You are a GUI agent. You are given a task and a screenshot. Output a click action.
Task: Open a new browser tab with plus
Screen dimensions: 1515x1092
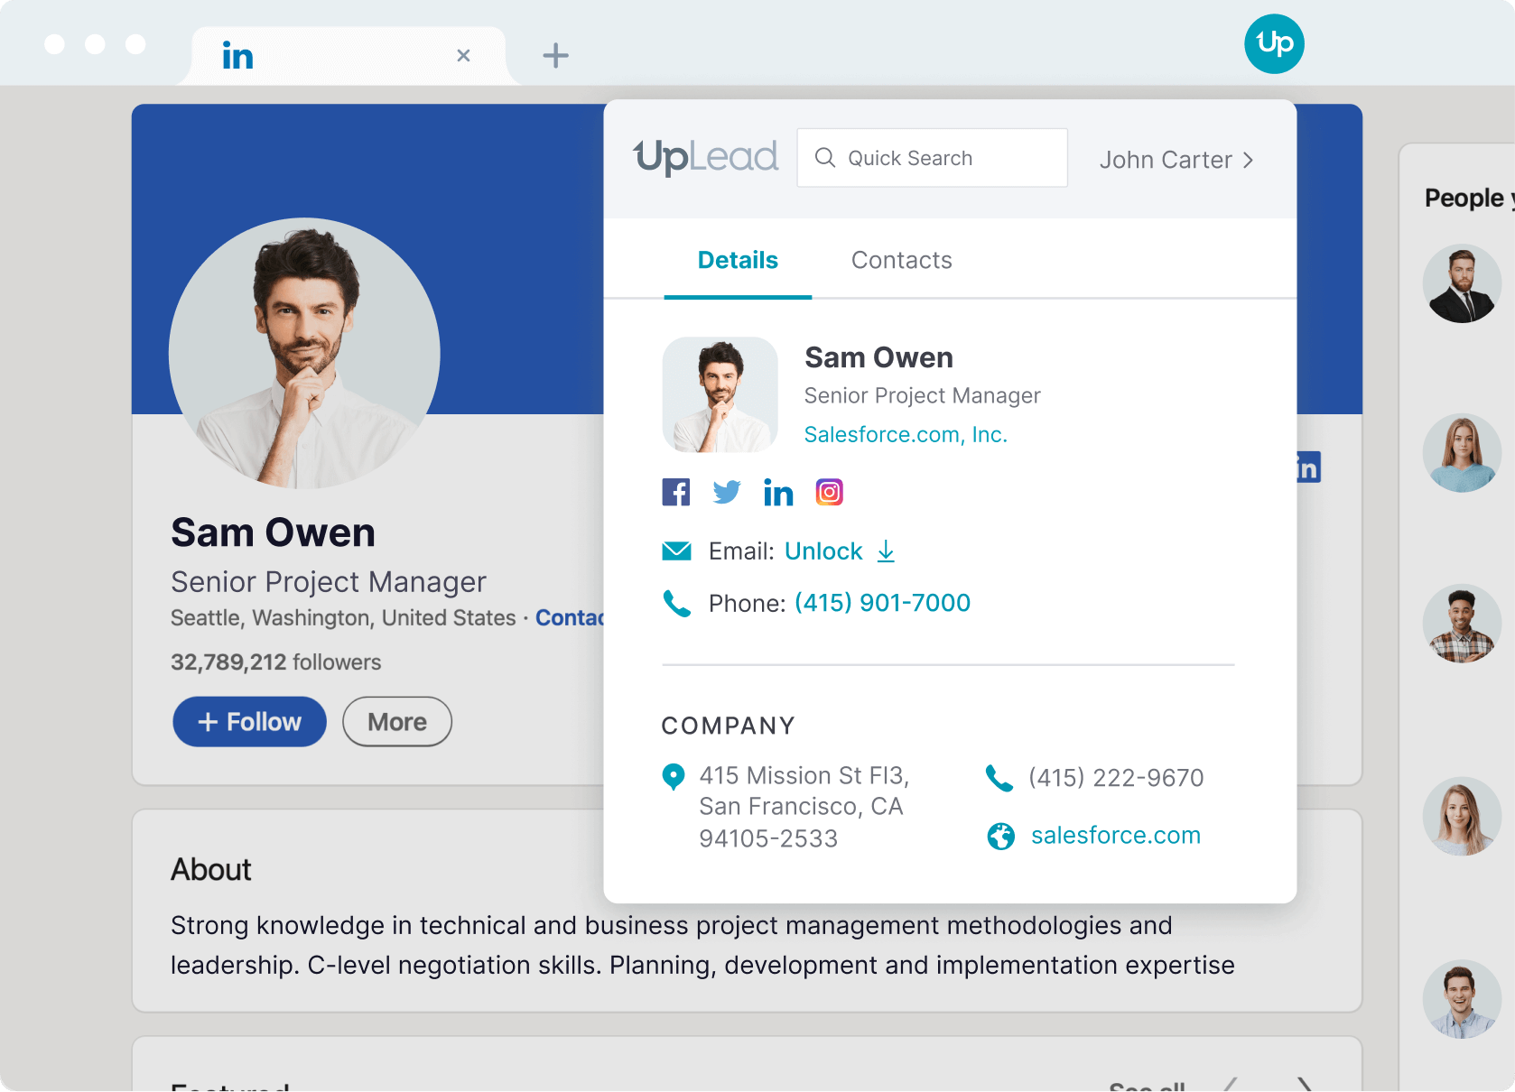(555, 56)
